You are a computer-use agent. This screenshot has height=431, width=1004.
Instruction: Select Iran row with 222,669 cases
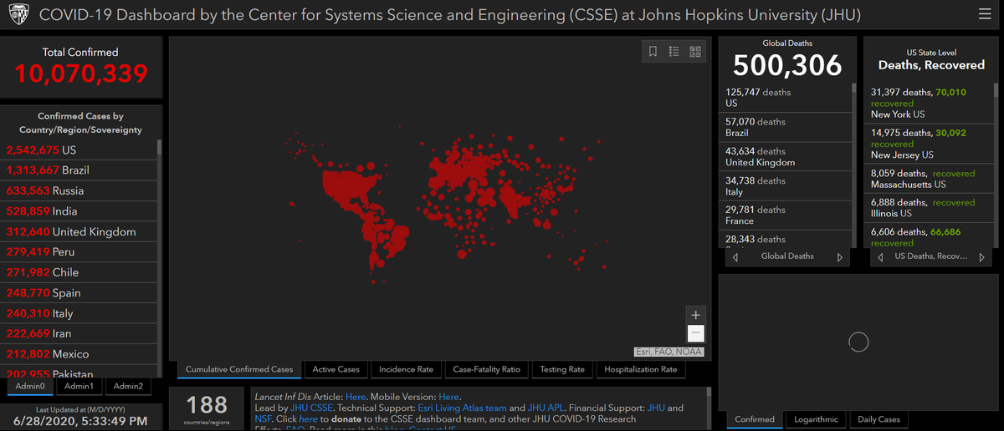pyautogui.click(x=79, y=333)
